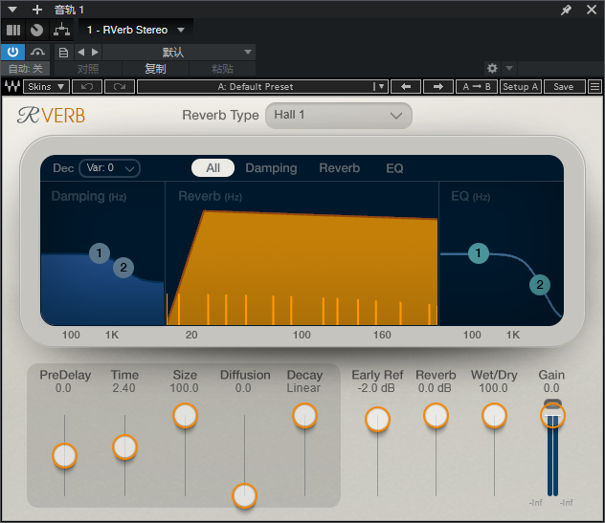Click the Size 100.0 value

[x=185, y=388]
